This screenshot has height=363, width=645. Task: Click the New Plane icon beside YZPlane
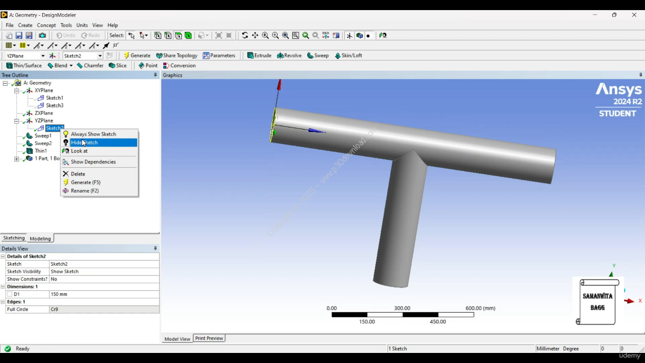coord(52,55)
